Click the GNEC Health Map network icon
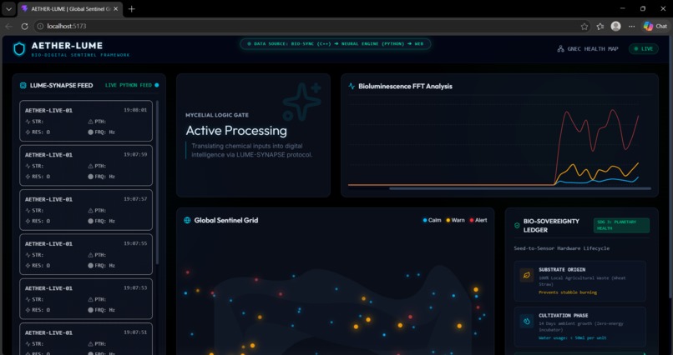The image size is (673, 355). point(560,49)
